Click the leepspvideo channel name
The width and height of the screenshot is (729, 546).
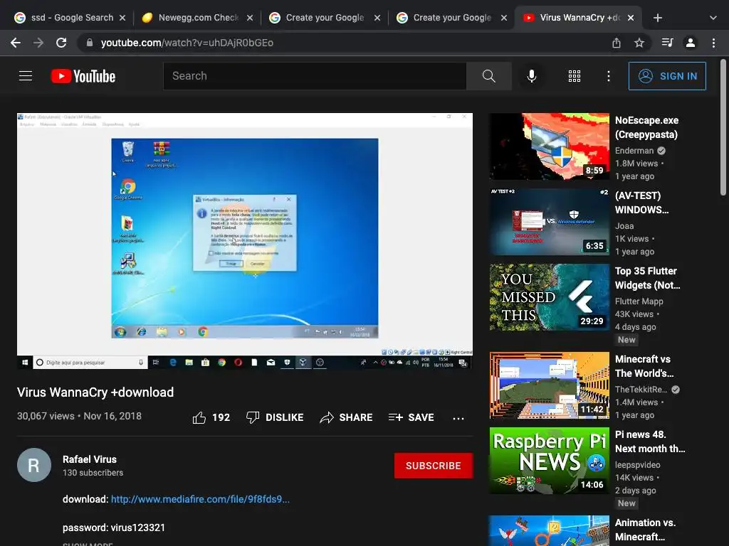click(x=637, y=465)
